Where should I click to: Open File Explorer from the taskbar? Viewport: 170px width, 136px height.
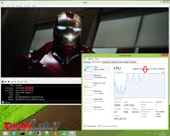click(x=6, y=133)
